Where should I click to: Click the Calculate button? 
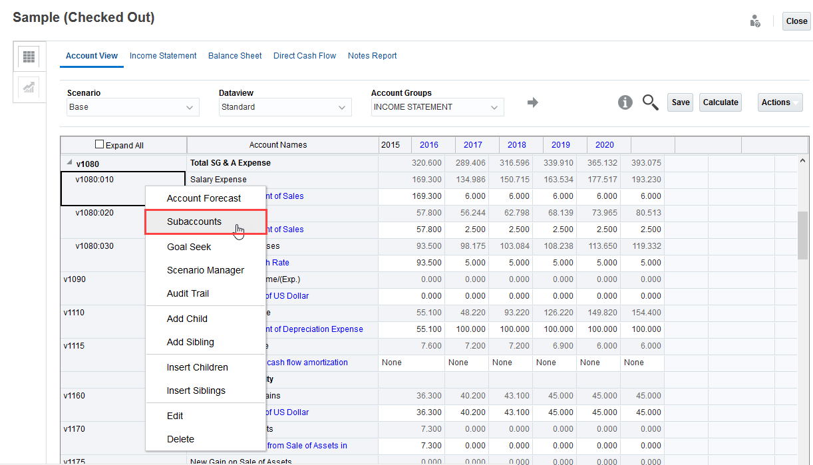tap(720, 102)
